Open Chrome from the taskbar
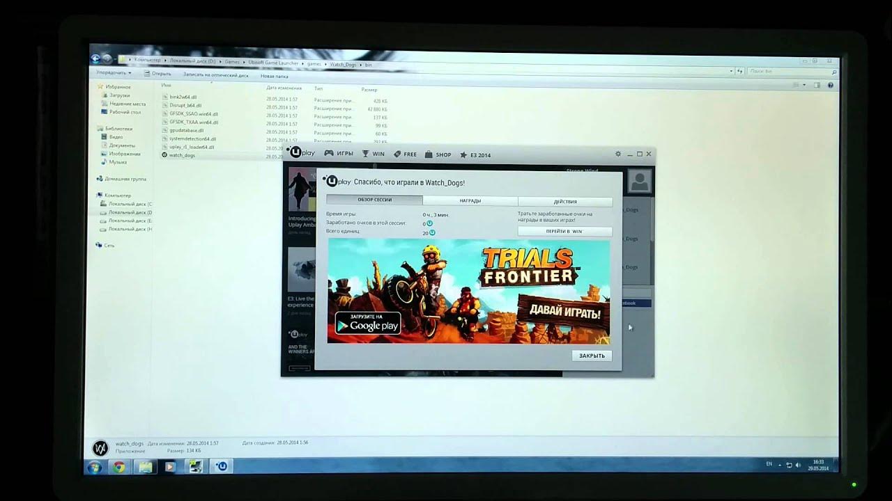 pos(119,467)
